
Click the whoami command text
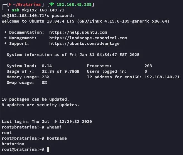(54, 127)
